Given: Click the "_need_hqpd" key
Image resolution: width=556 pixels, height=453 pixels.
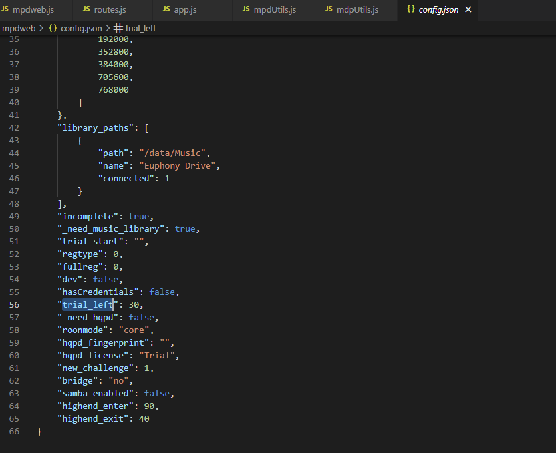Looking at the screenshot, I should (88, 318).
